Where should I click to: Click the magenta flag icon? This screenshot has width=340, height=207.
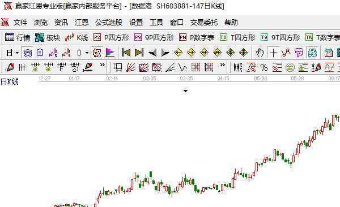[110, 53]
